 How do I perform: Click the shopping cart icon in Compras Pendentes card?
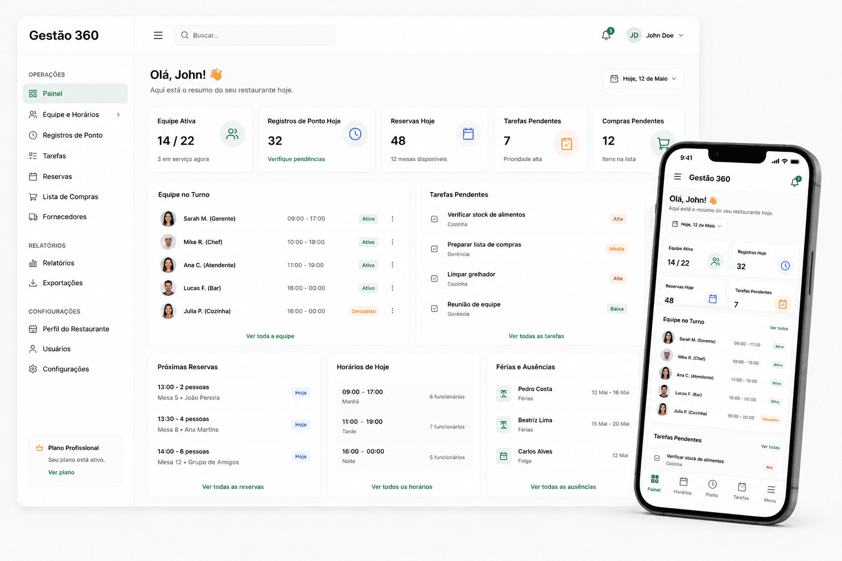663,144
